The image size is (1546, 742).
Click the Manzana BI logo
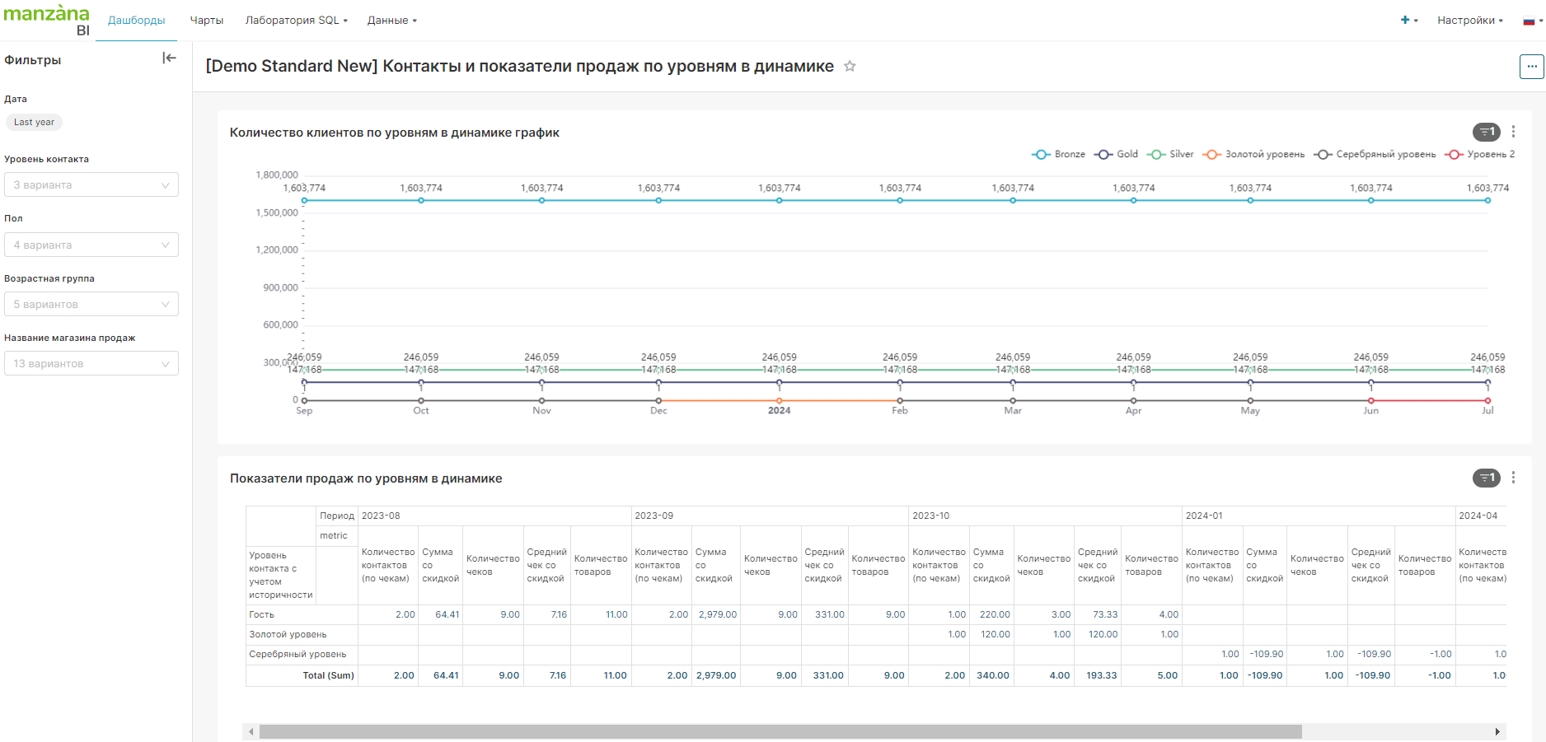click(47, 20)
